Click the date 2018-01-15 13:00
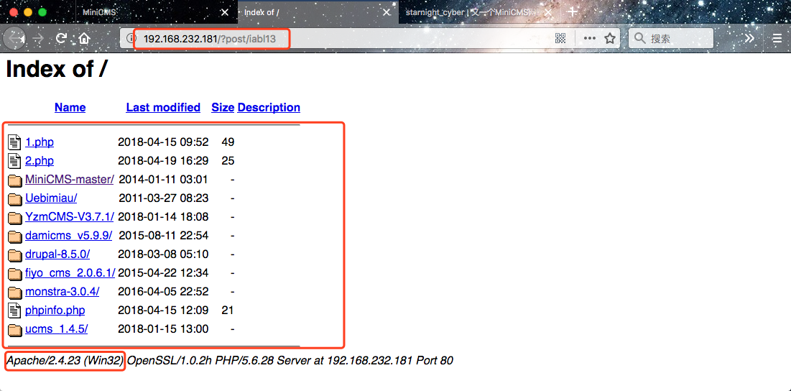791x391 pixels. [163, 329]
